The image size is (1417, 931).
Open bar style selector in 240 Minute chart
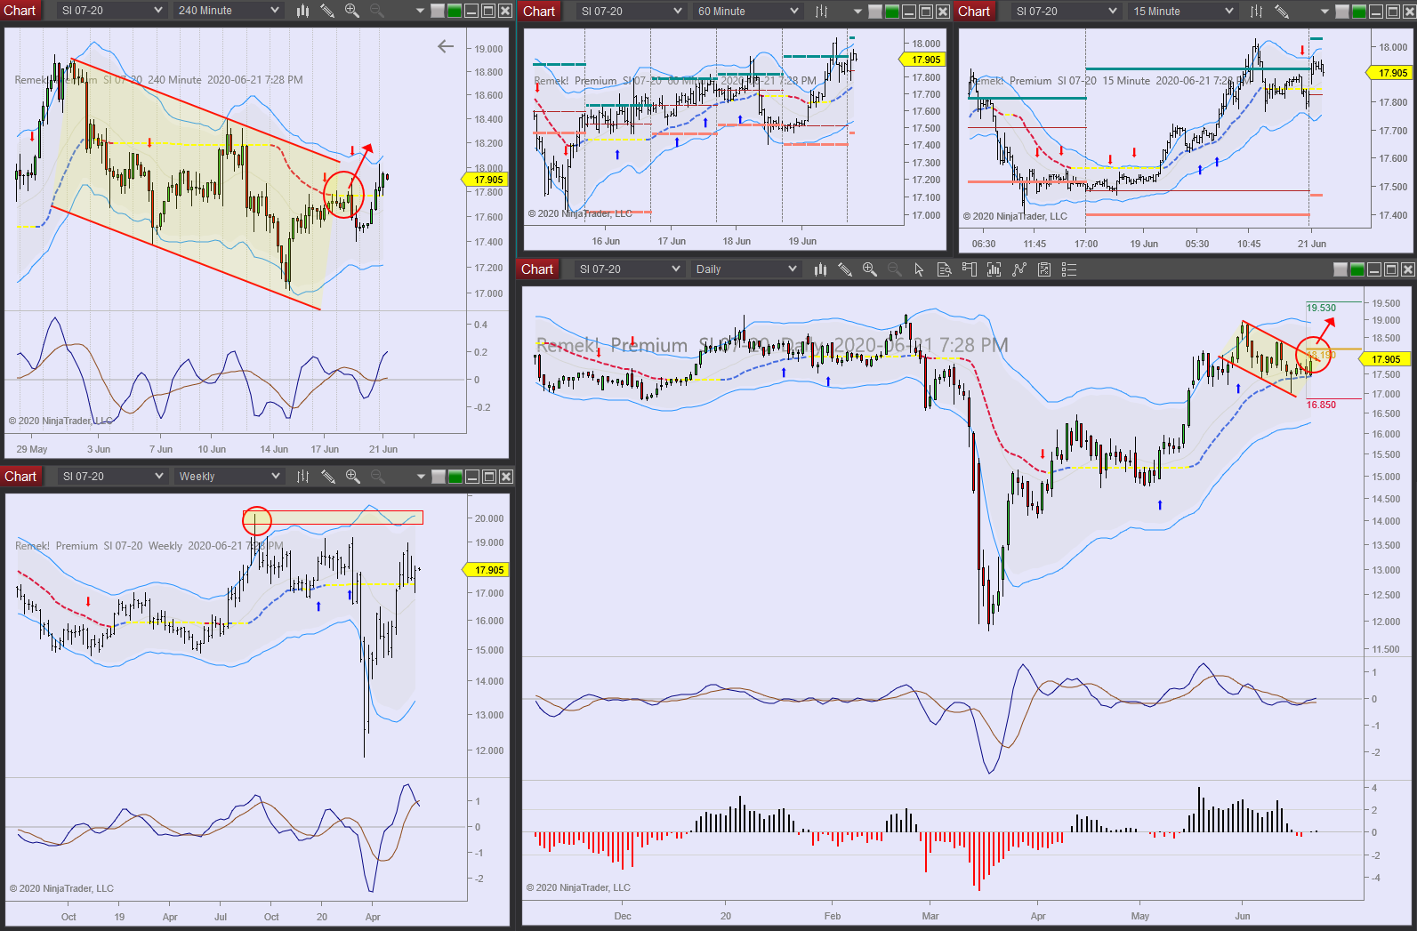tap(303, 11)
